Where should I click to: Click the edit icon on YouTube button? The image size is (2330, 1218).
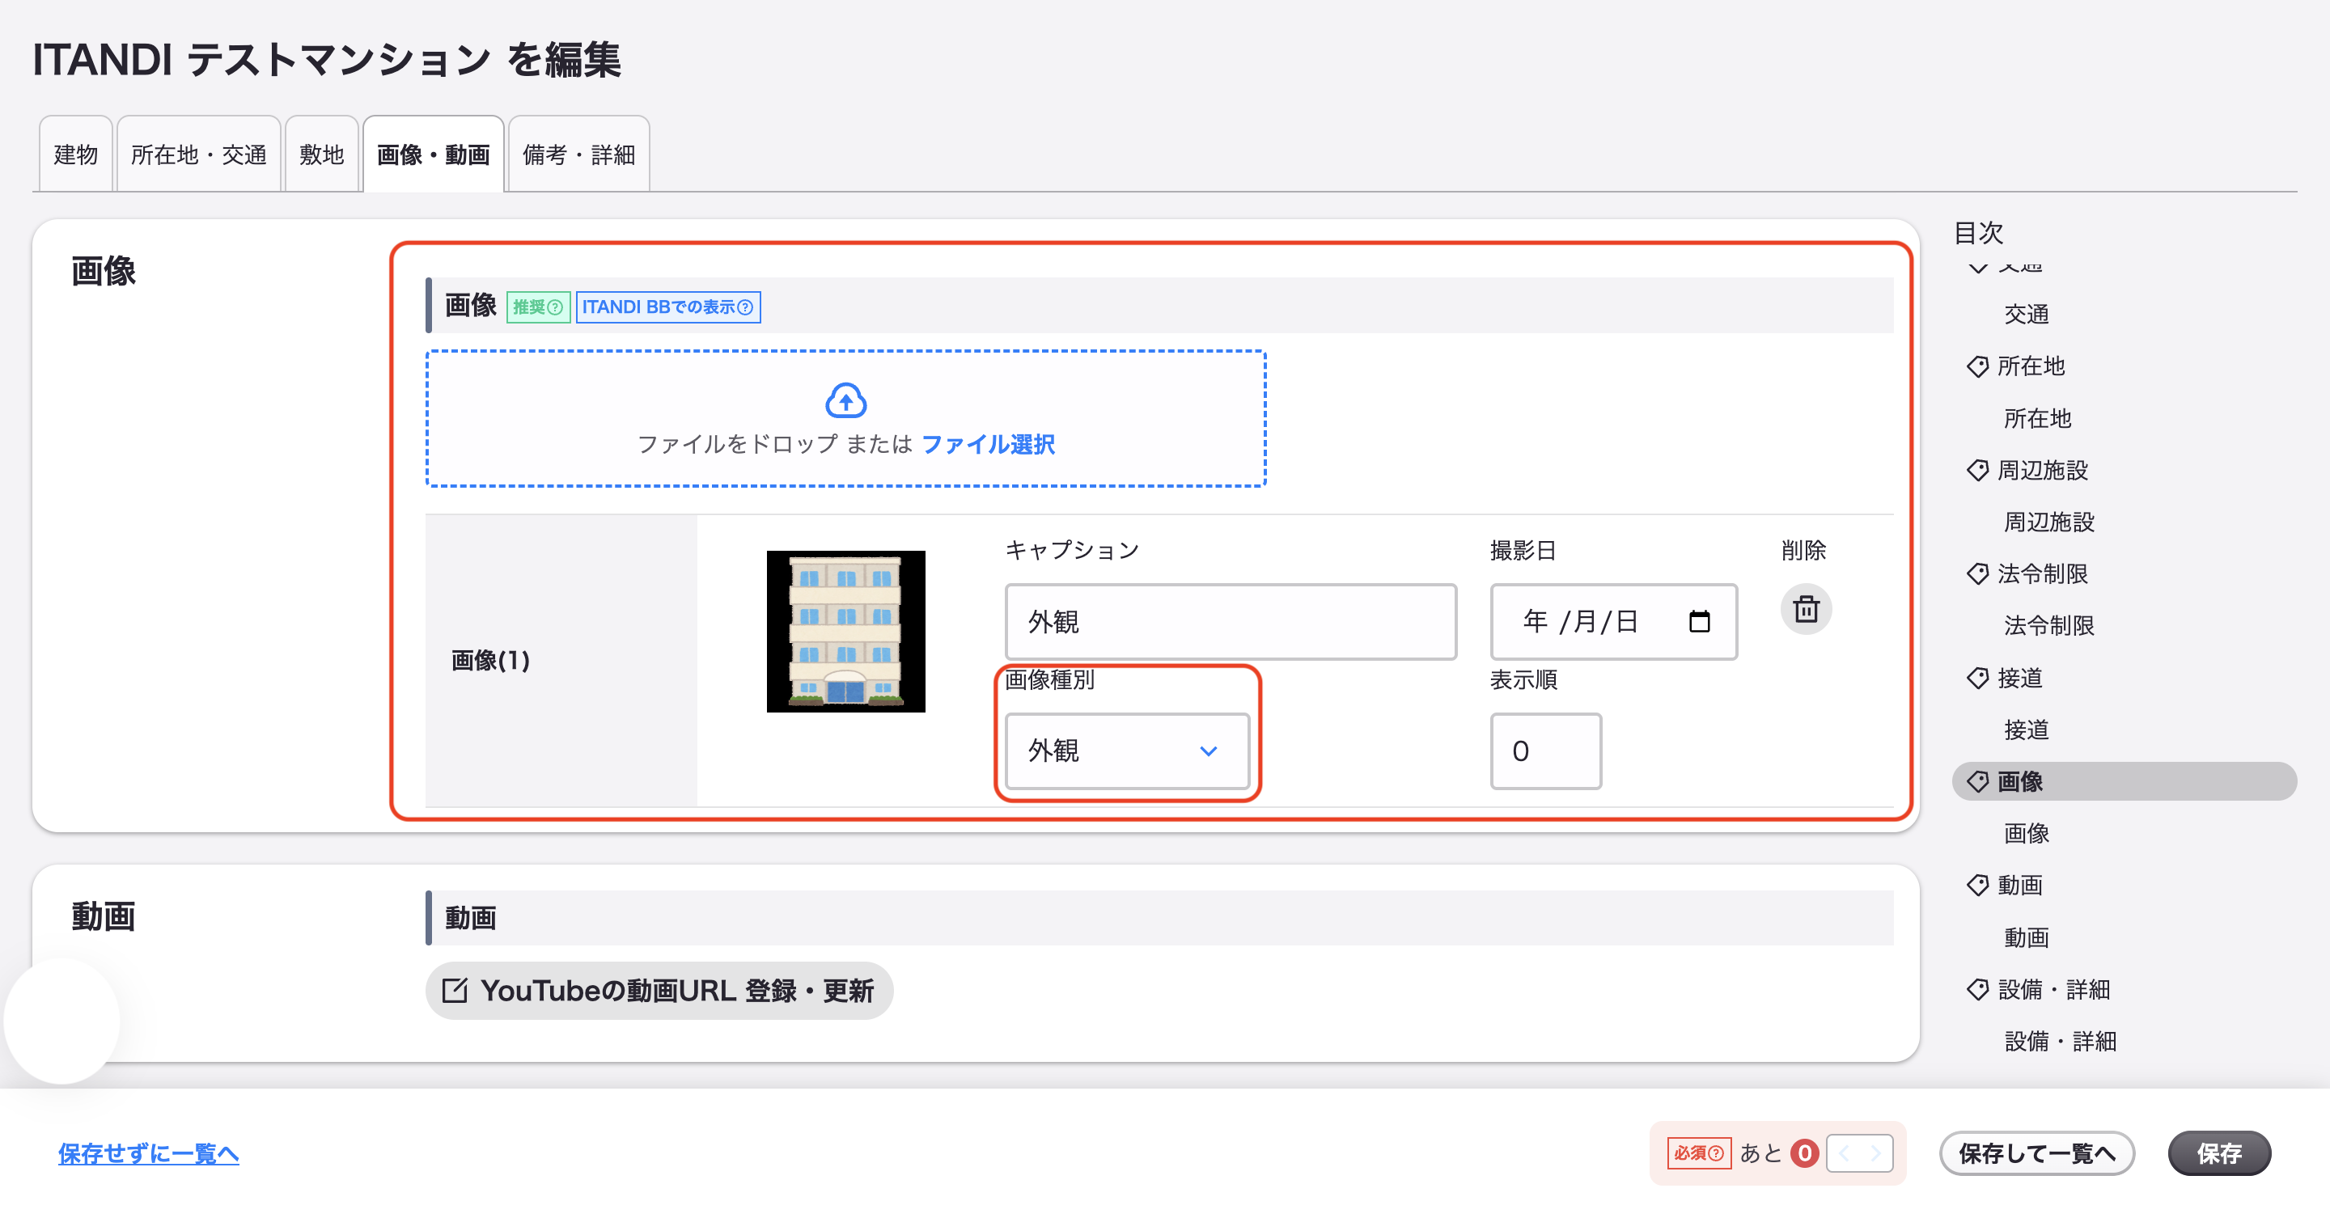455,990
